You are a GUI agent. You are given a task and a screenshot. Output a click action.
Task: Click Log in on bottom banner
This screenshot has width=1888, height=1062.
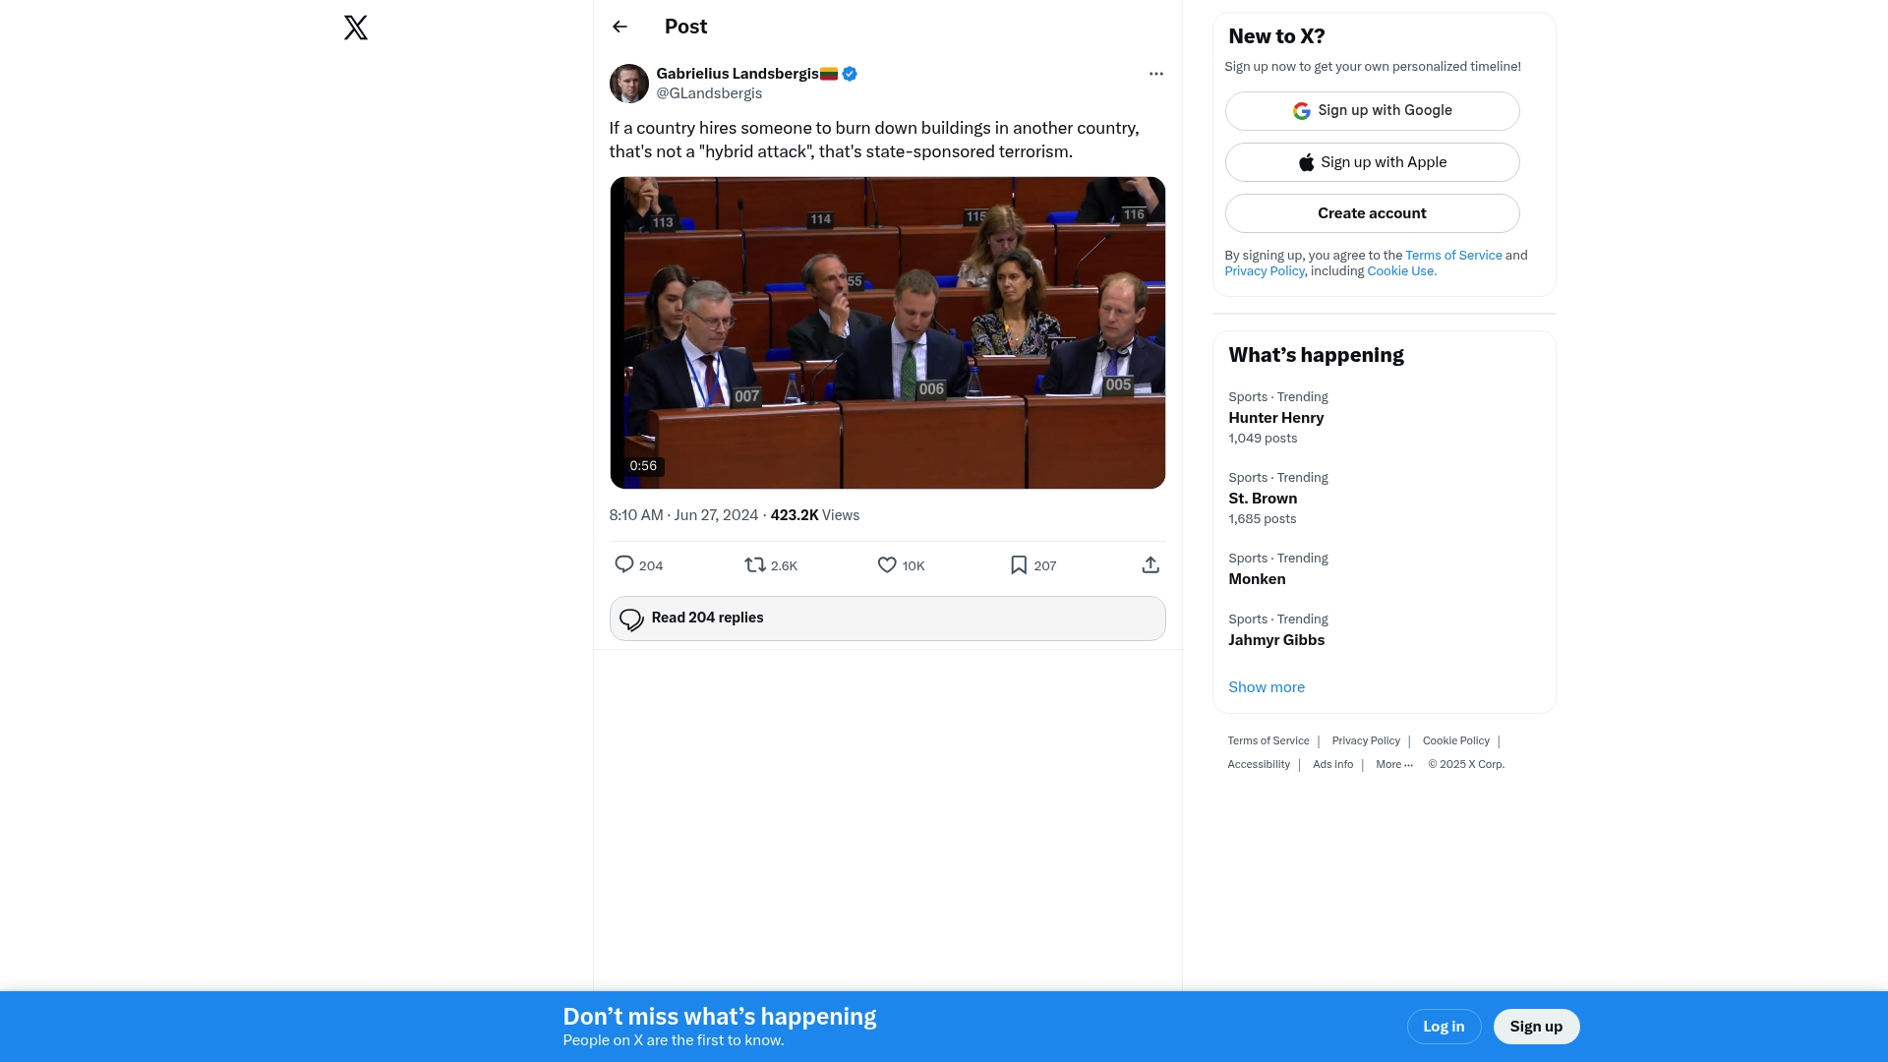(x=1444, y=1027)
